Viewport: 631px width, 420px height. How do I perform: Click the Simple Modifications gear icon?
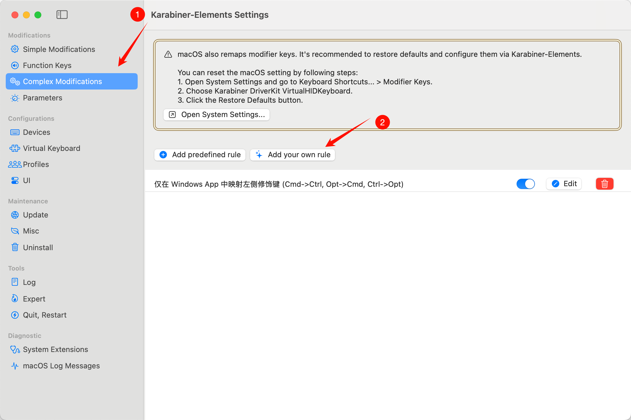click(x=15, y=49)
